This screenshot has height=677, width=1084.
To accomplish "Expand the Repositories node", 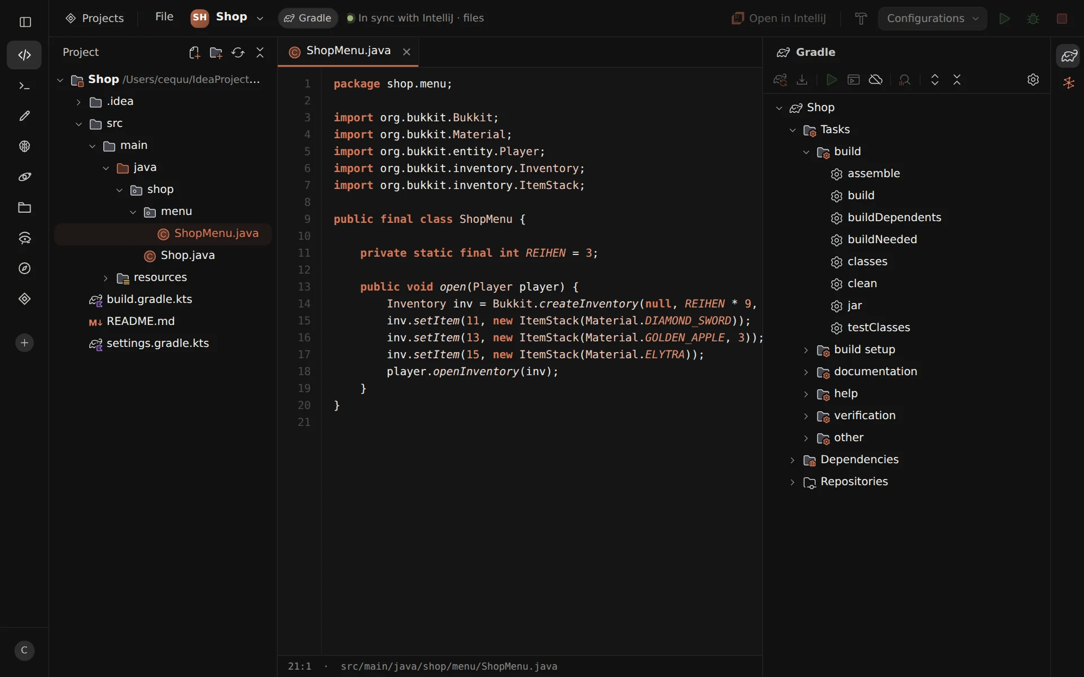I will [x=793, y=482].
